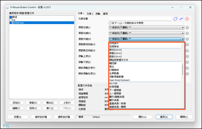The width and height of the screenshot is (202, 129).
Task: Choose 剪切(Ctrl+X) from the list
Action: click(145, 50)
